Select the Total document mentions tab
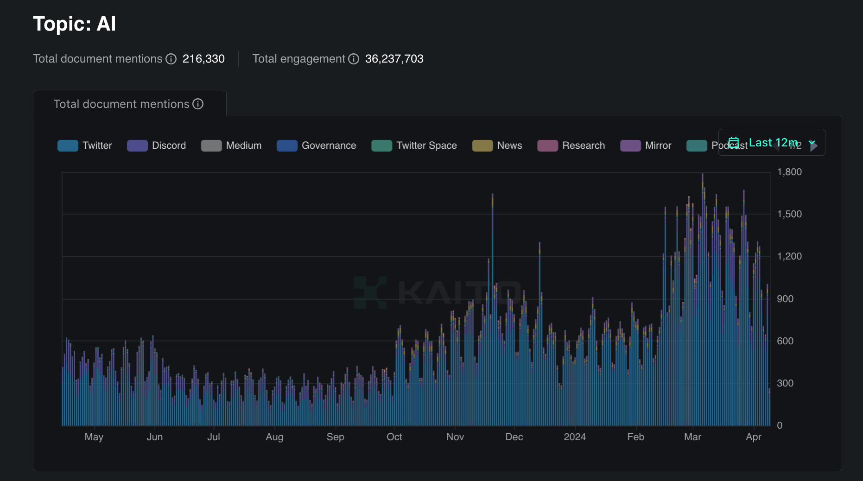Viewport: 863px width, 481px height. pyautogui.click(x=129, y=104)
